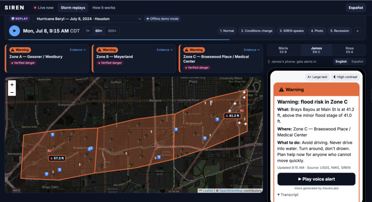Image resolution: width=372 pixels, height=202 pixels.
Task: Click the 57.3 ft gauge marker
Action: (x=57, y=158)
